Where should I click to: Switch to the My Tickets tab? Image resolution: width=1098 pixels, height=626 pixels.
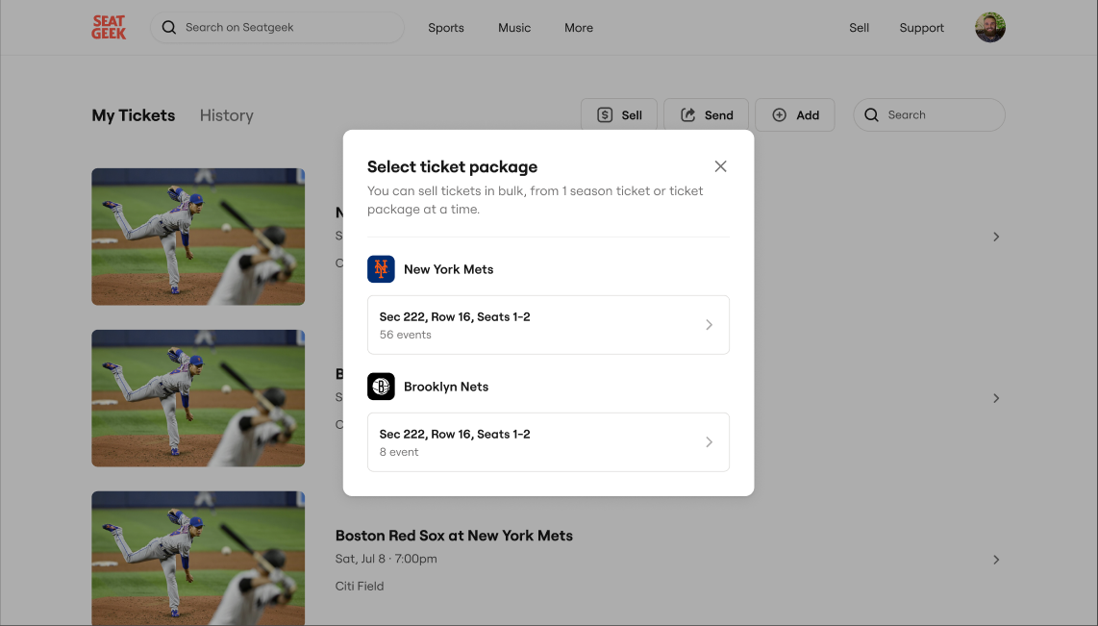pyautogui.click(x=134, y=115)
